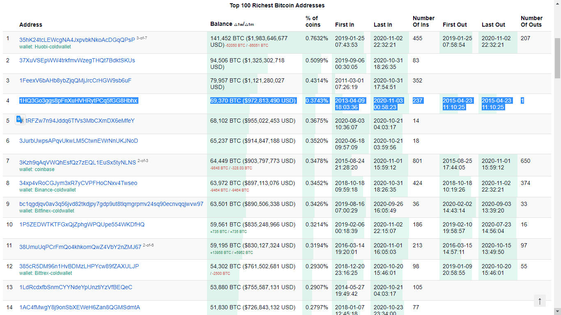The image size is (561, 315).
Task: Open address 1FeexV6bAHb8ybZjqQMjJrcCrHGW9sb6uF
Action: (74, 80)
